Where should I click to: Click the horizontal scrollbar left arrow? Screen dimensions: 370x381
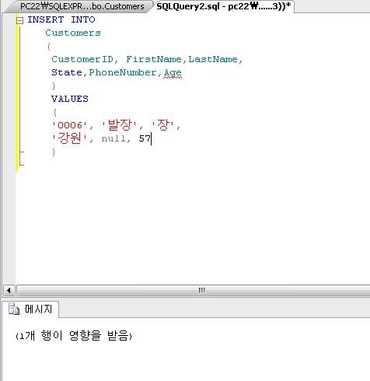[x=9, y=290]
